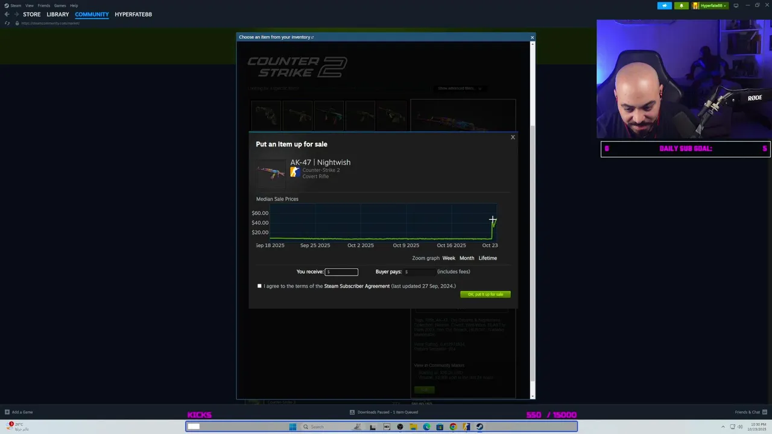Image resolution: width=772 pixels, height=434 pixels.
Task: Zoom graph to Lifetime
Action: click(x=488, y=258)
